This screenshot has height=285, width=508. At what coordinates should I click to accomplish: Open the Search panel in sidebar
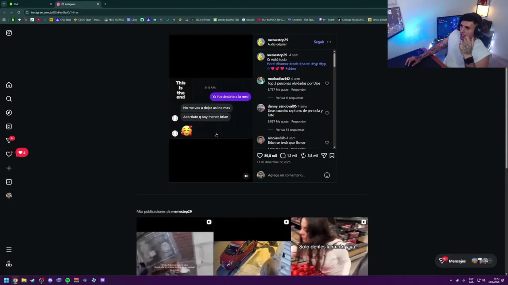coord(9,99)
